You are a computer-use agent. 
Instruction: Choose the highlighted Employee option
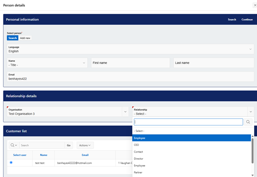[x=192, y=138]
